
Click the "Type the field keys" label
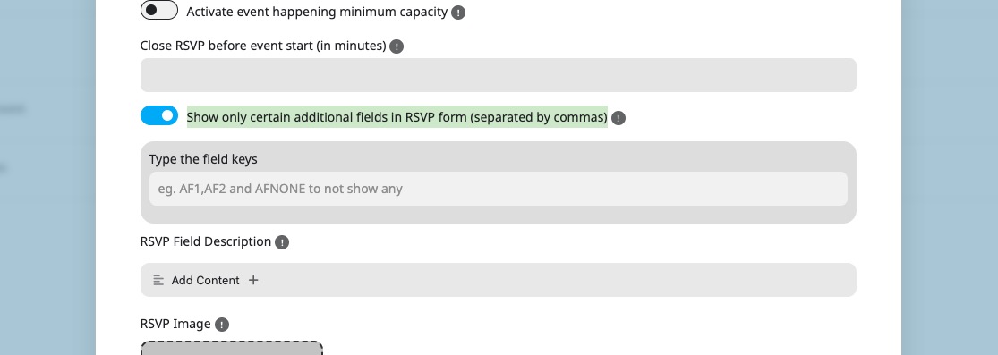point(203,159)
